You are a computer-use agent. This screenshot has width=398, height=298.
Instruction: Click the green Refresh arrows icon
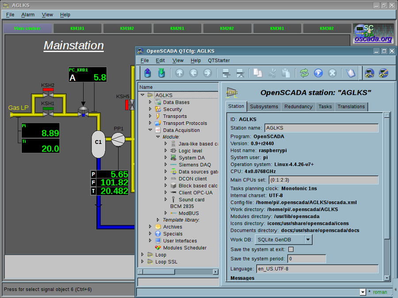304,73
